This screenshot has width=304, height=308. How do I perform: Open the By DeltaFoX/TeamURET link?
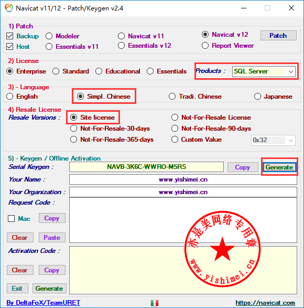(43, 303)
